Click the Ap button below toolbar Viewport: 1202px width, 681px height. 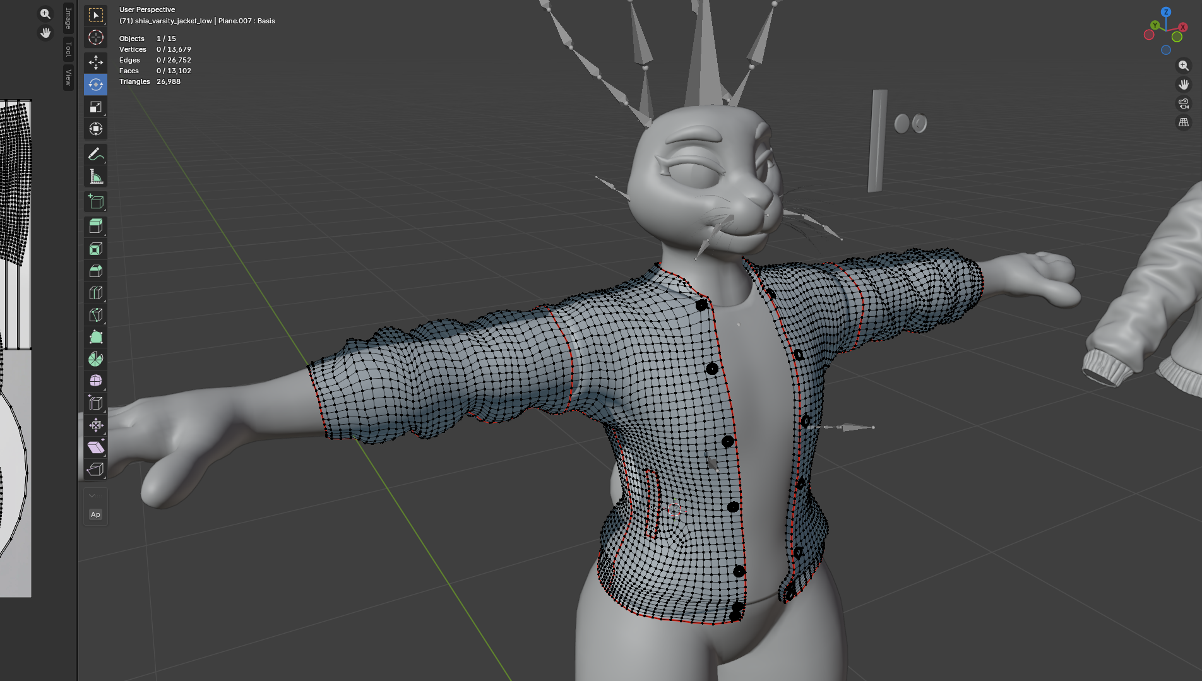[95, 514]
